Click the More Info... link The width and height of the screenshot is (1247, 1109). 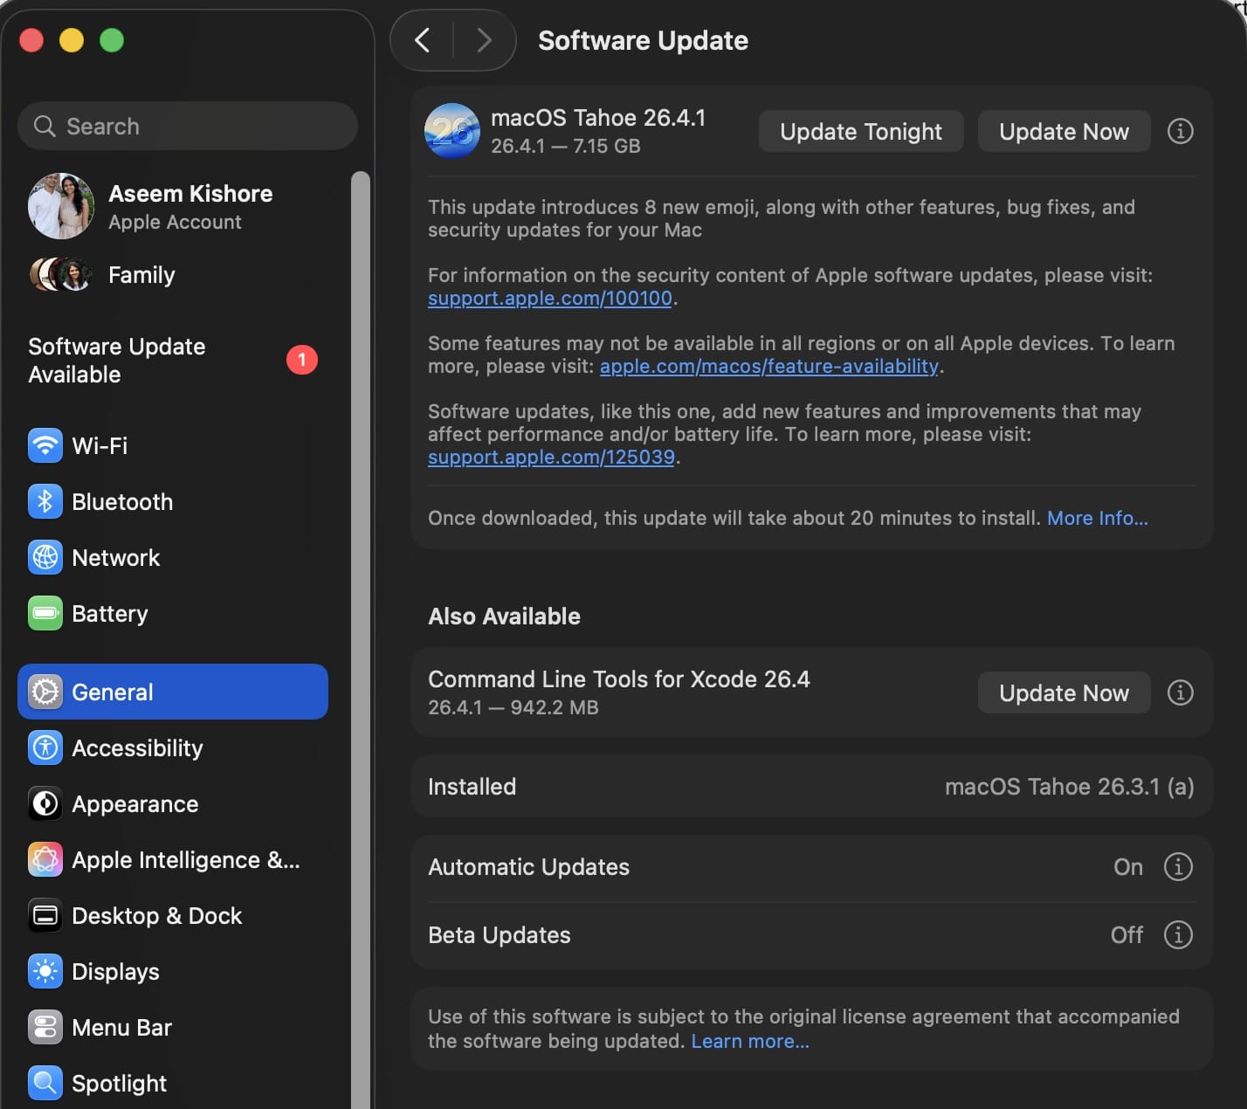pyautogui.click(x=1098, y=518)
